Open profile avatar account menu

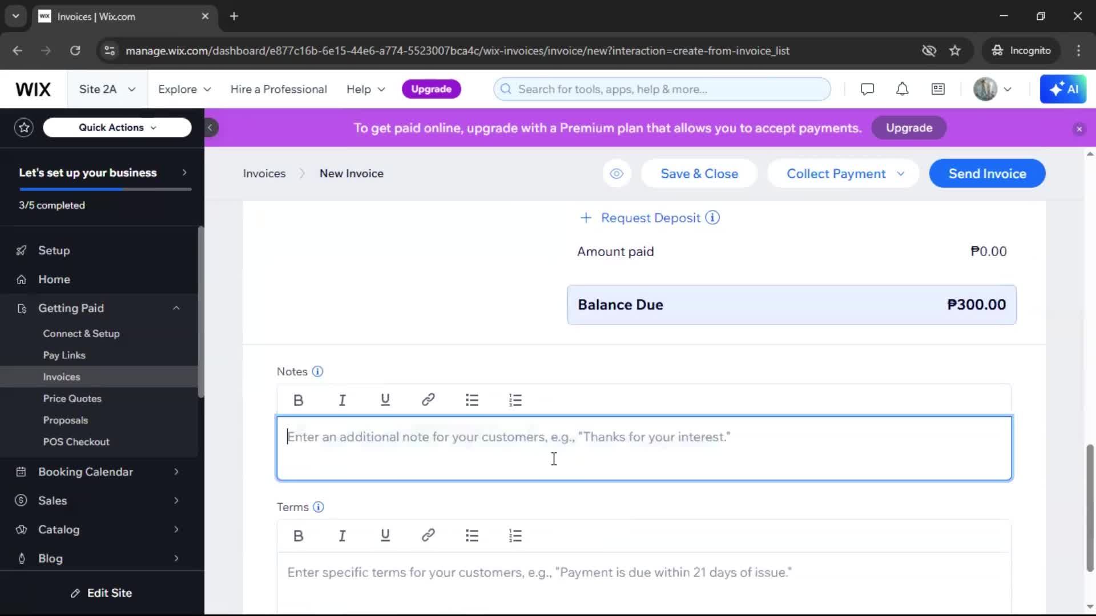[992, 90]
